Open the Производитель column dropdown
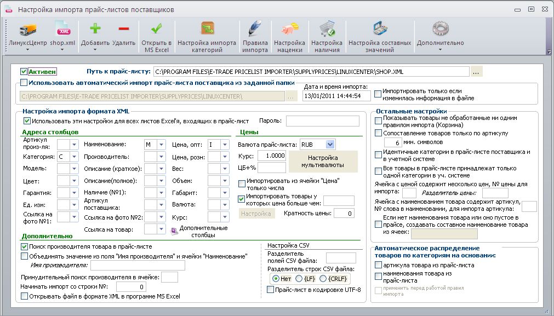The image size is (554, 316). (x=161, y=157)
